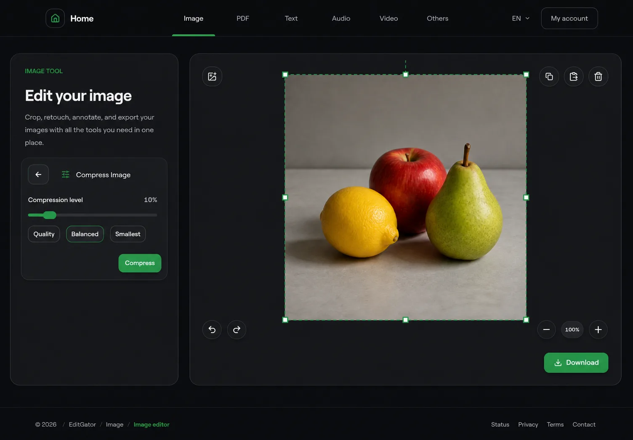Click the green home logo icon
The width and height of the screenshot is (633, 440).
point(55,18)
